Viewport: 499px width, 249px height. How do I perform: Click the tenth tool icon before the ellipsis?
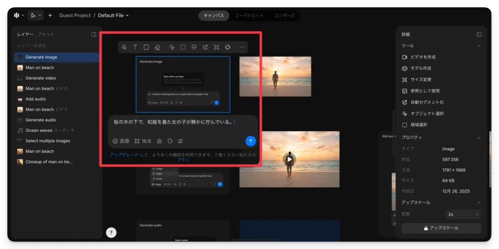point(228,47)
